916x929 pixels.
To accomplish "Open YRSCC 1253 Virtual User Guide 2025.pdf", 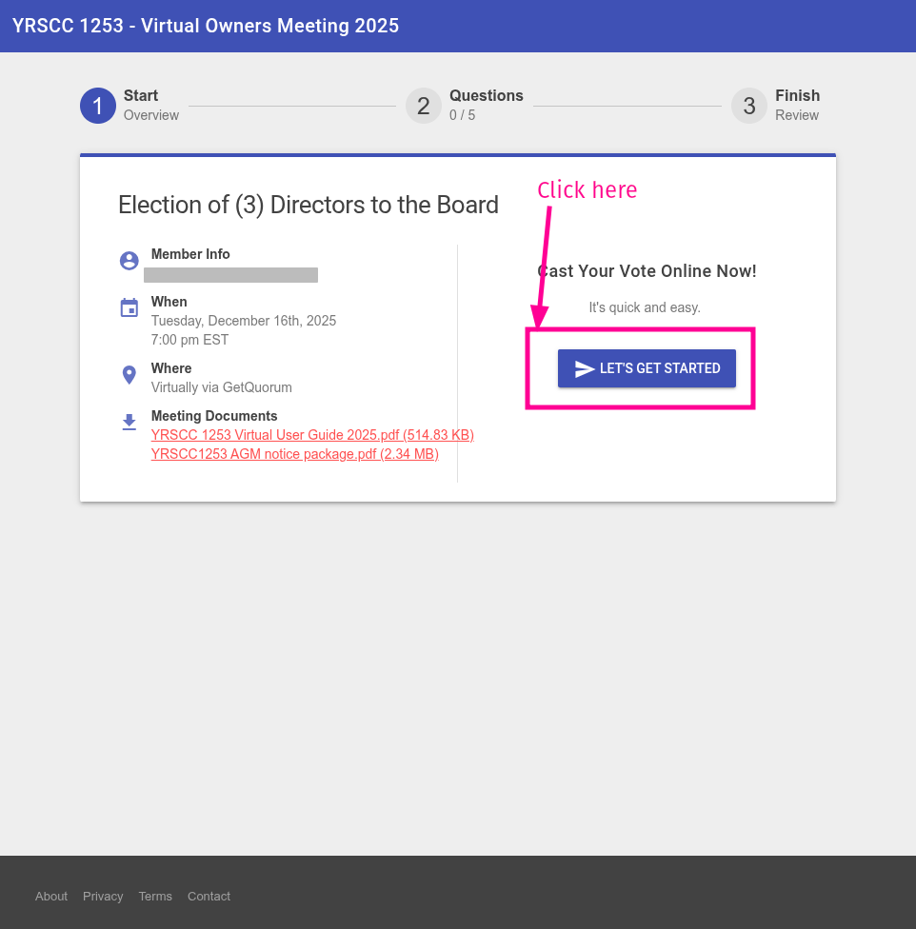I will [312, 435].
